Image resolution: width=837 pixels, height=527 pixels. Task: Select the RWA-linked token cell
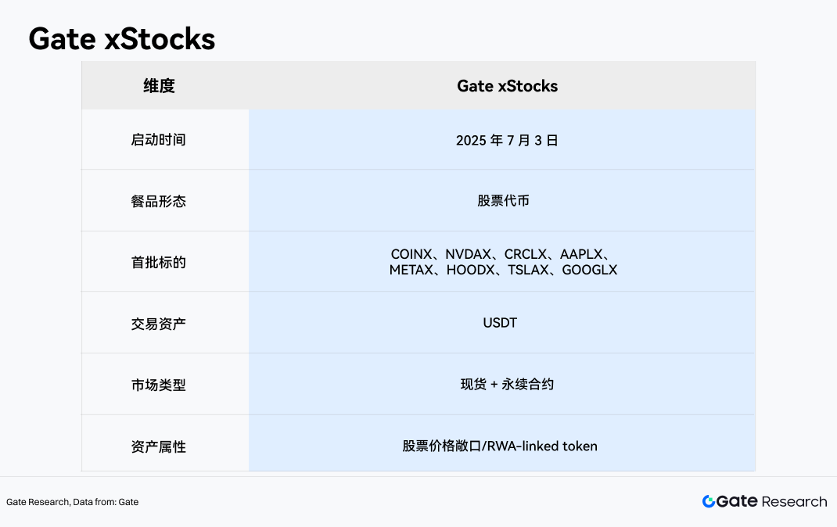pyautogui.click(x=500, y=446)
